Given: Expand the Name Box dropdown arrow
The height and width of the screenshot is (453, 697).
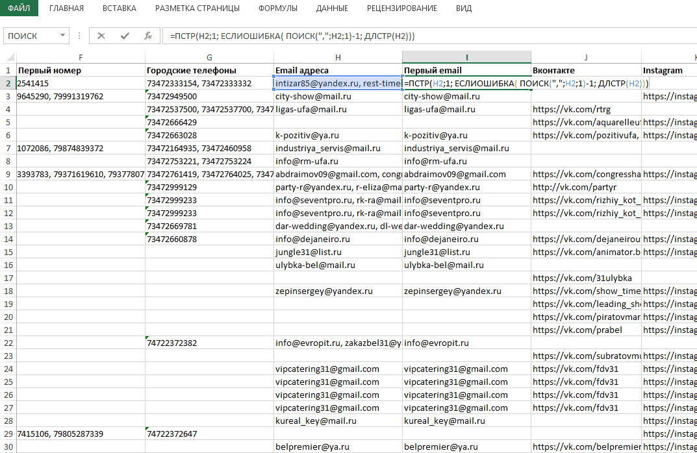Looking at the screenshot, I should tap(62, 36).
